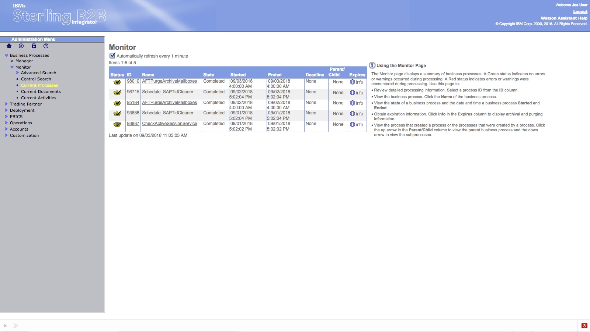Click the Home icon in Administration Menu

coord(9,46)
